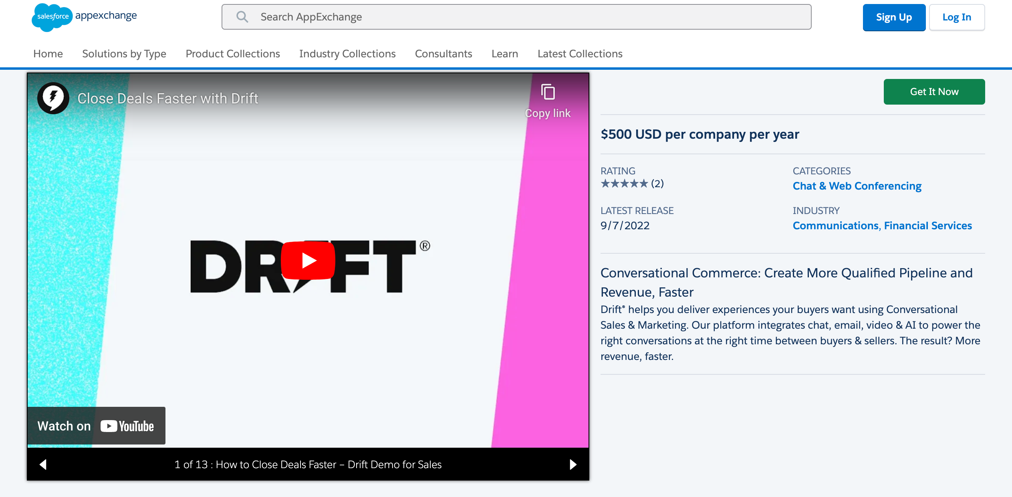The image size is (1012, 497).
Task: Click the Drift channel avatar icon
Action: [53, 98]
